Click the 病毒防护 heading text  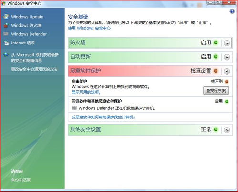[x=79, y=81]
